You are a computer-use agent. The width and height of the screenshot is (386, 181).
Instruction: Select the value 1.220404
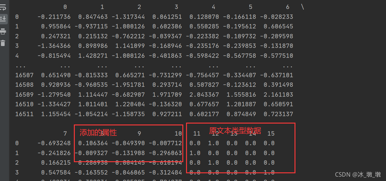pyautogui.click(x=130, y=104)
